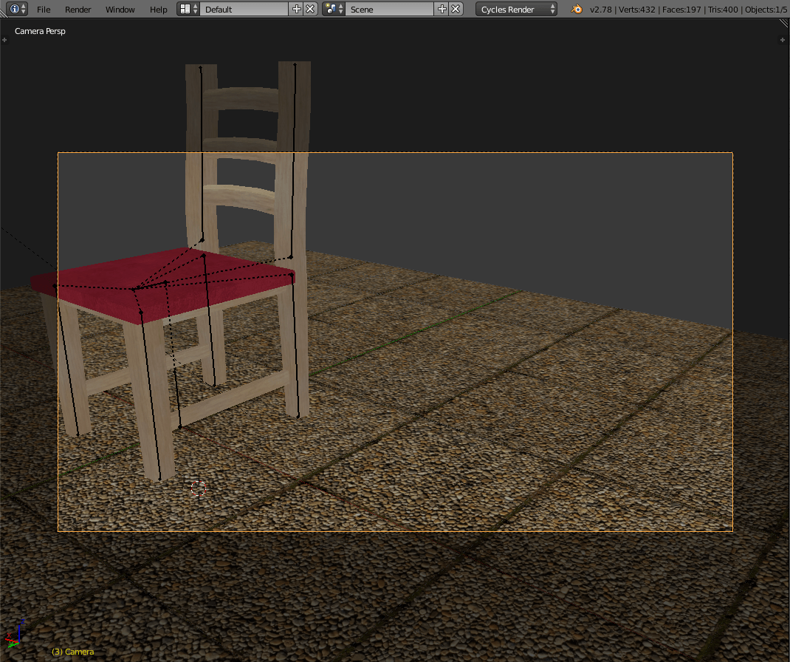Add a new scene with plus button
The image size is (790, 662).
[442, 10]
